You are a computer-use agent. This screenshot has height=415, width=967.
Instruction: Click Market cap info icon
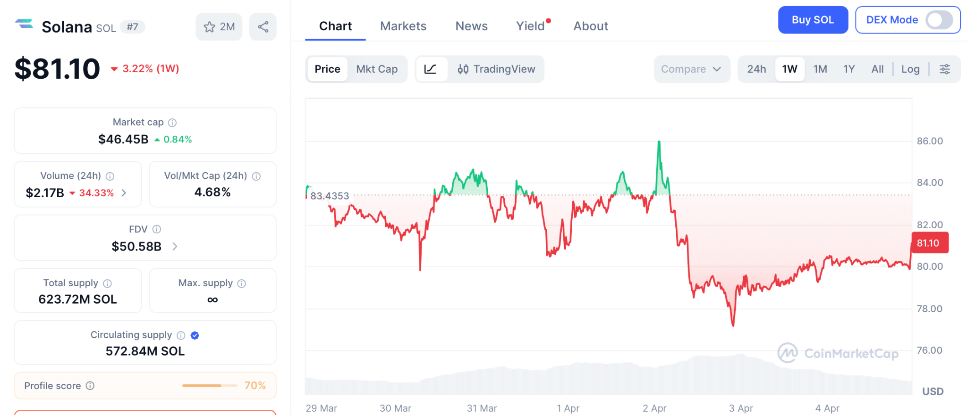[x=172, y=123]
